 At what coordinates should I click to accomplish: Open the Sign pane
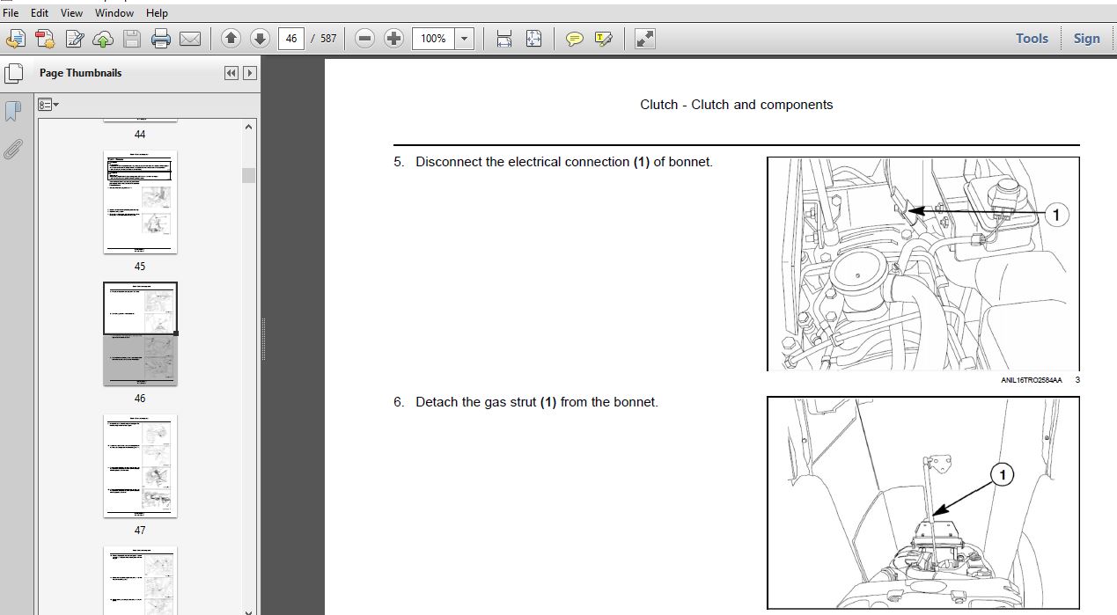[1087, 39]
